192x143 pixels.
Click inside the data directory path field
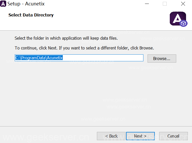point(103,58)
